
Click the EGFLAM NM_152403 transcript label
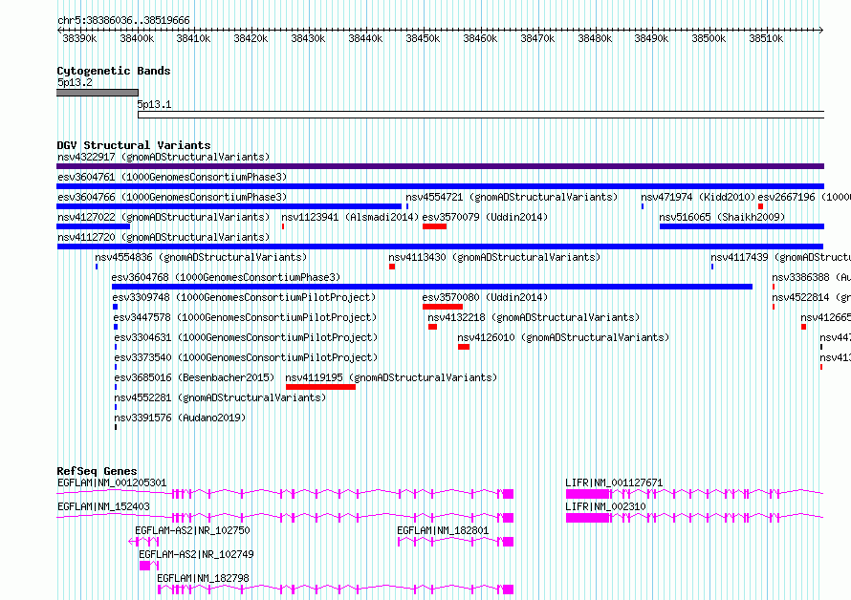point(103,506)
